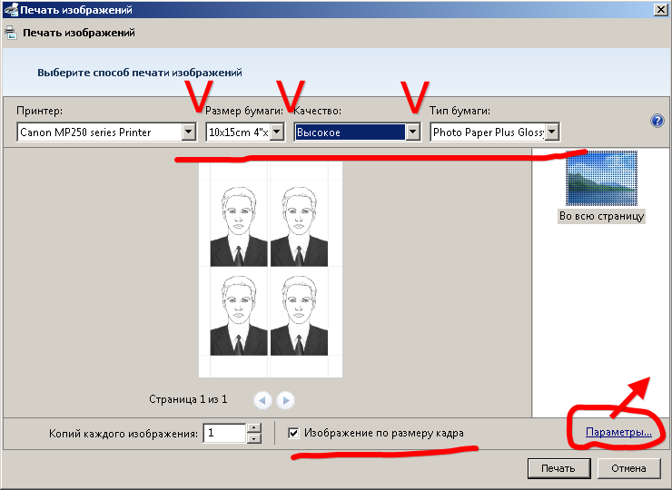Click the copies count input field
672x490 pixels.
[x=224, y=433]
